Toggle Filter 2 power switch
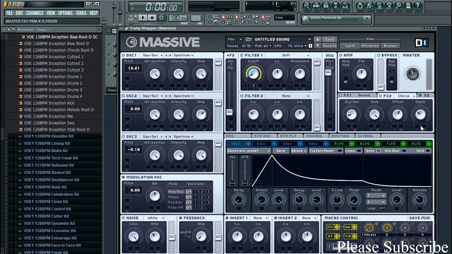Viewport: 452px width, 254px height. click(x=242, y=96)
